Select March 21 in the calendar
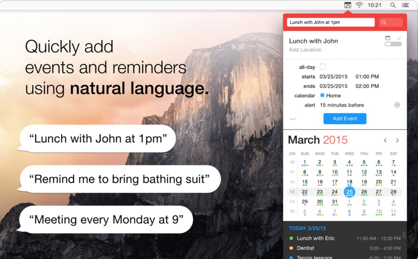418x259 pixels. click(393, 182)
